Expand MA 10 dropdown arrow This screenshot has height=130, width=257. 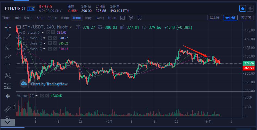(44, 38)
